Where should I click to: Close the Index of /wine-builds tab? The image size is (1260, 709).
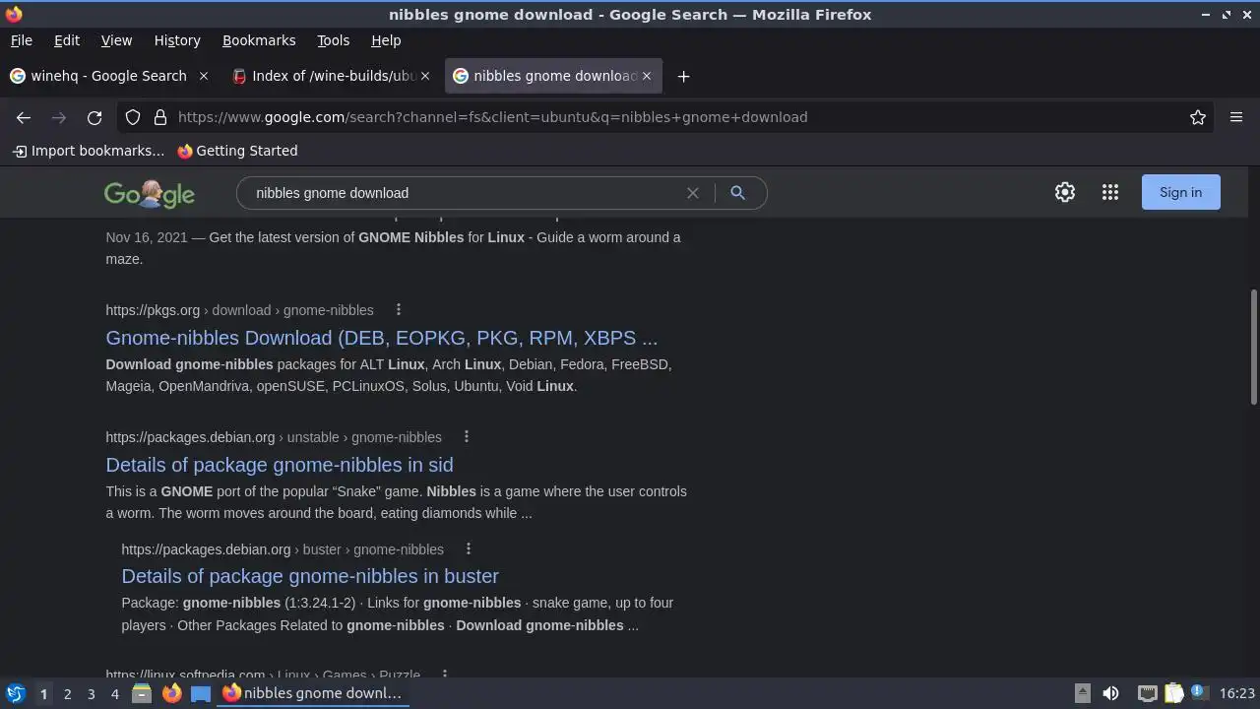425,76
